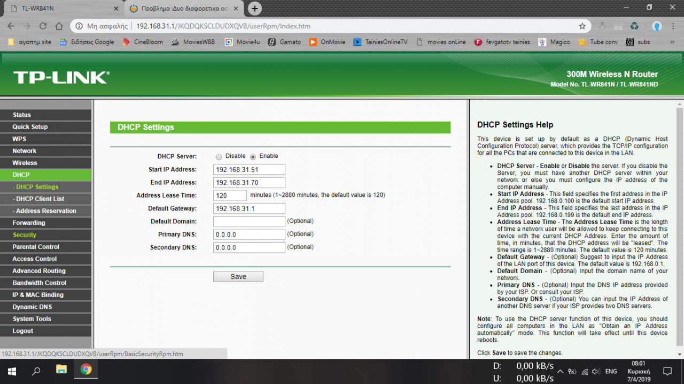The image size is (684, 384).
Task: Open the Ειδήσεις Google bookmark
Action: [87, 42]
